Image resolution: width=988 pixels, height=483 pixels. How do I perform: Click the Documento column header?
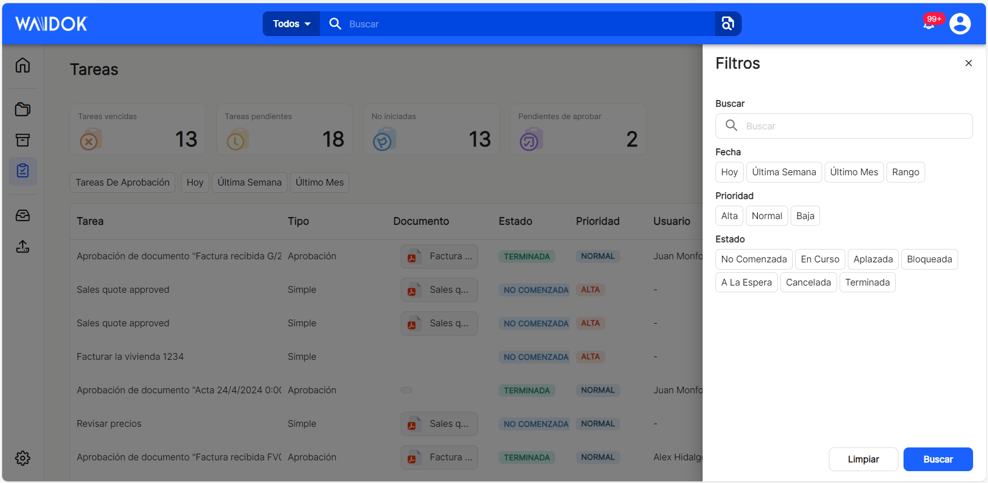tap(421, 221)
